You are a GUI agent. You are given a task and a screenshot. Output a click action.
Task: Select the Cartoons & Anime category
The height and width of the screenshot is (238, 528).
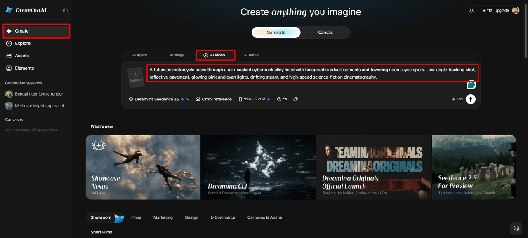click(265, 217)
